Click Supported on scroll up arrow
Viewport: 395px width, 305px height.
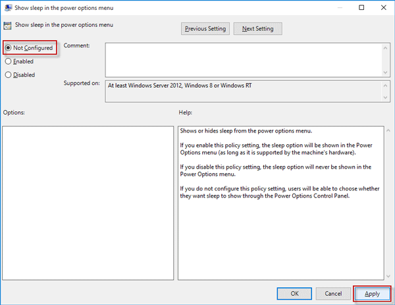(x=385, y=86)
